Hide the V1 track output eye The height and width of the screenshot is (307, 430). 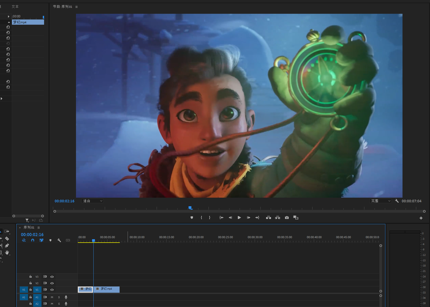click(52, 290)
